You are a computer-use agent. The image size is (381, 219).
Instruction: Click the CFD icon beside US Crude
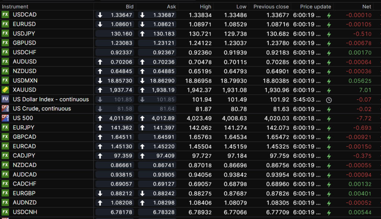5,109
